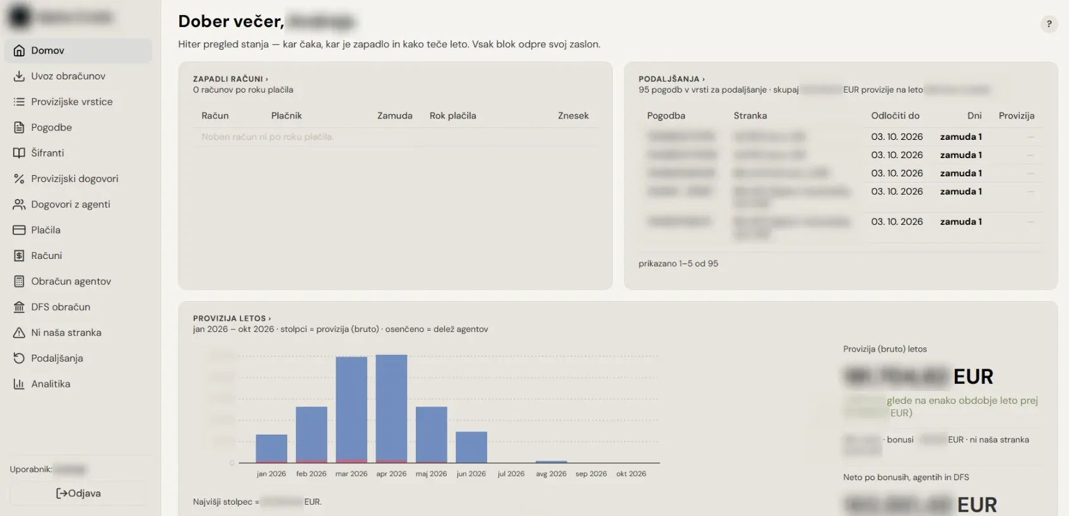Click the Provizijski dogovori percent icon
The height and width of the screenshot is (516, 1069).
19,179
